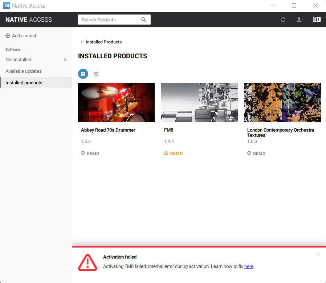Open Not installed section
The width and height of the screenshot is (326, 283).
click(36, 59)
